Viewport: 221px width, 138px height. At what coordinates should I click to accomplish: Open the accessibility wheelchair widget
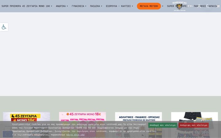[4, 27]
